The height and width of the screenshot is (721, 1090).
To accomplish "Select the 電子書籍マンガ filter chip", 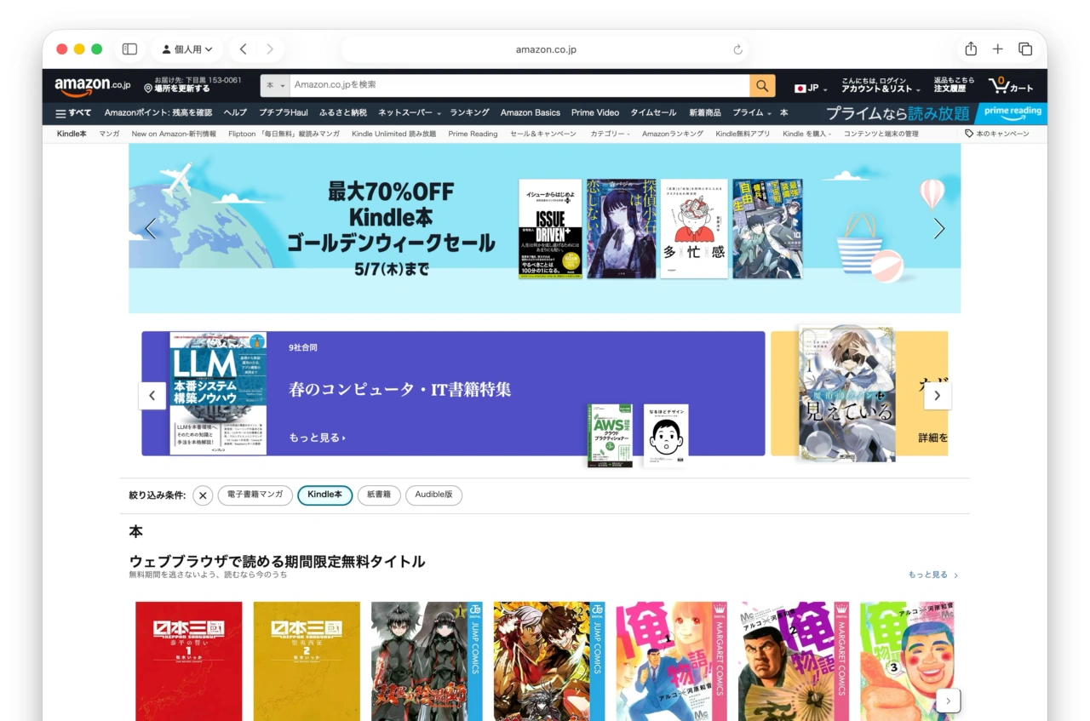I will point(255,495).
